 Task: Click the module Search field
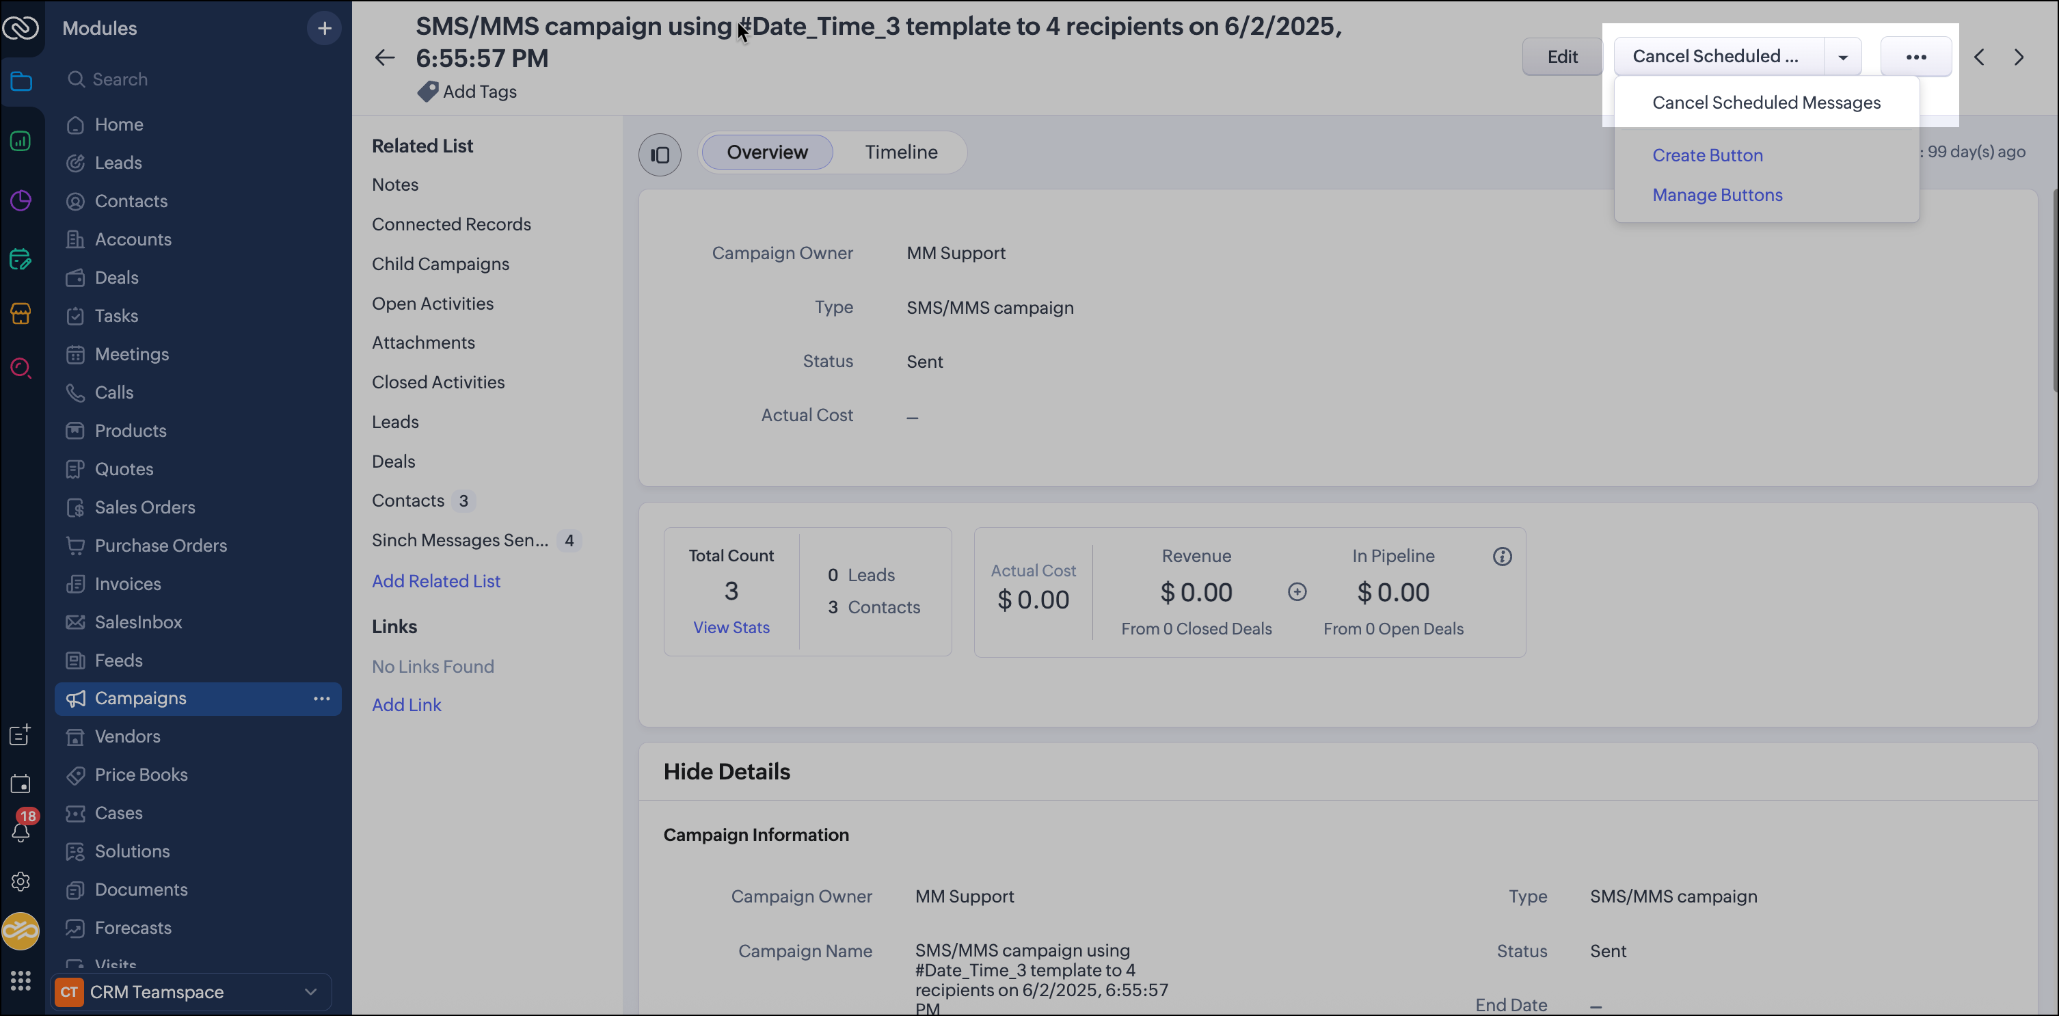click(198, 80)
